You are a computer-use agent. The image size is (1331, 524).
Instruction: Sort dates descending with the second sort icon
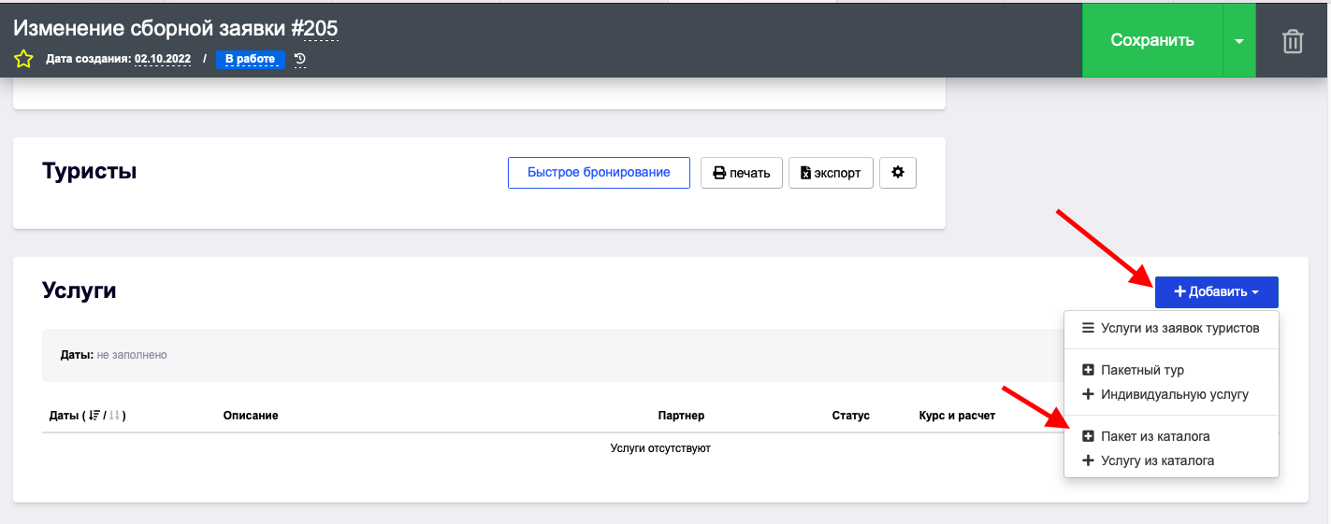115,416
